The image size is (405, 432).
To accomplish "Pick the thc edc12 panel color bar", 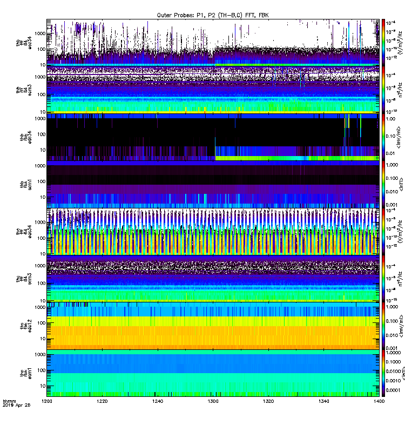I will tap(383, 326).
